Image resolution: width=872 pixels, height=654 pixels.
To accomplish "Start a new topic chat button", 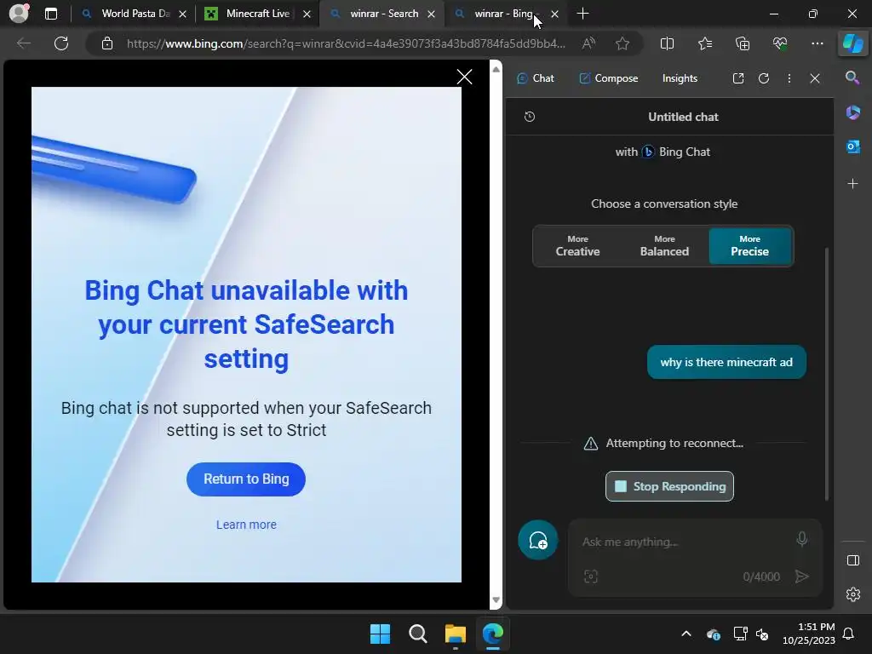I will click(x=538, y=540).
